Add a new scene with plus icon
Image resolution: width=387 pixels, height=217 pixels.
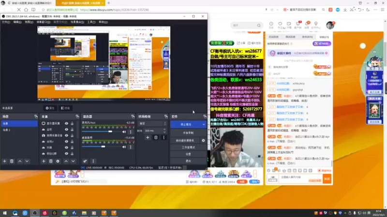tap(4, 161)
